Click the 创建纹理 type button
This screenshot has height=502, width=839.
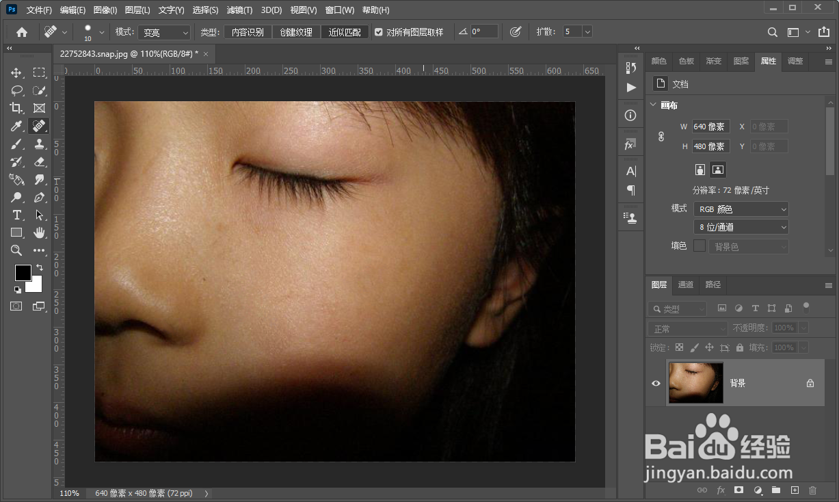[296, 32]
